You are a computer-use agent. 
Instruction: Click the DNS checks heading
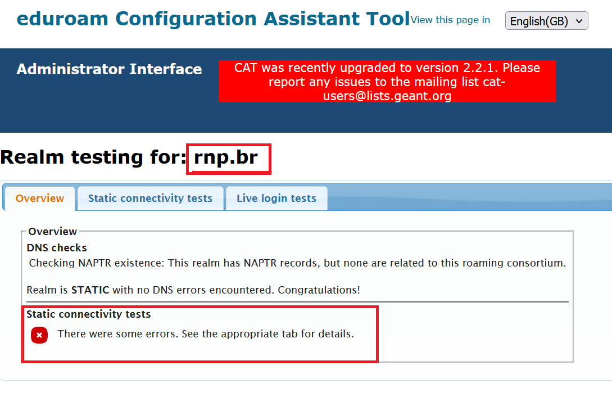(57, 247)
